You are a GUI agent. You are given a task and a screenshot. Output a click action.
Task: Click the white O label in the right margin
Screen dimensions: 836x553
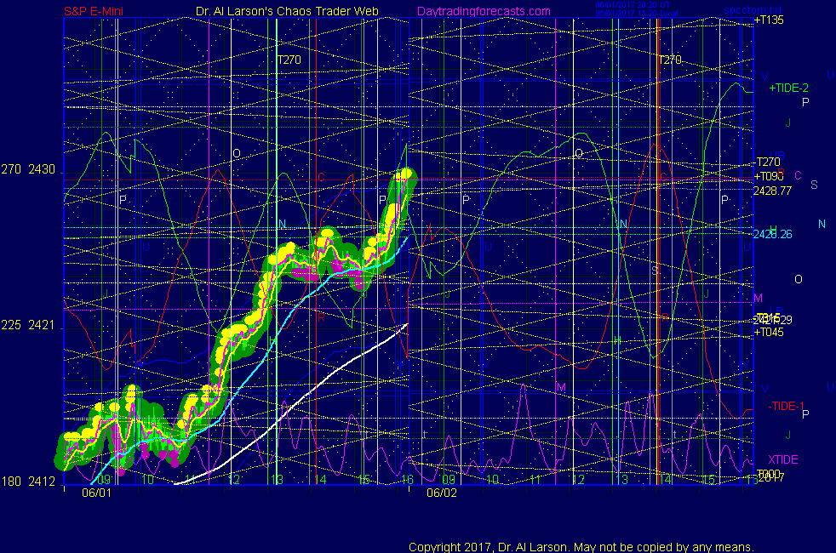point(799,279)
